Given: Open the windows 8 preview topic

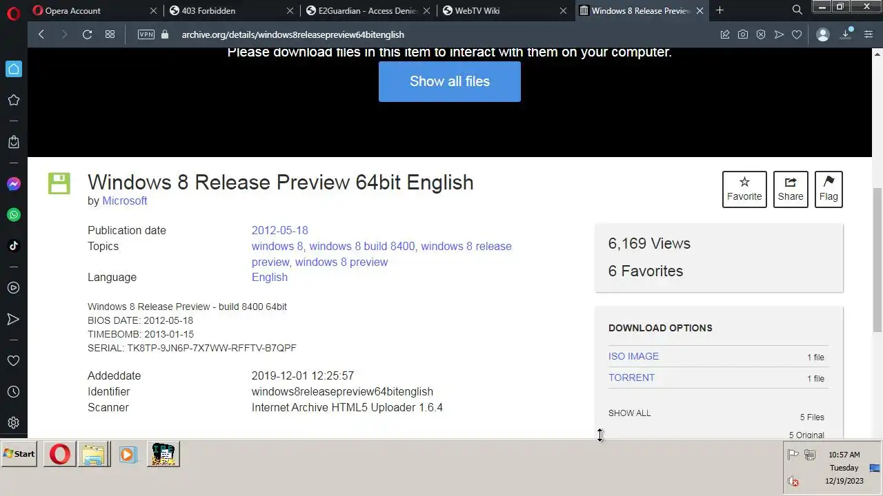Looking at the screenshot, I should (x=341, y=262).
